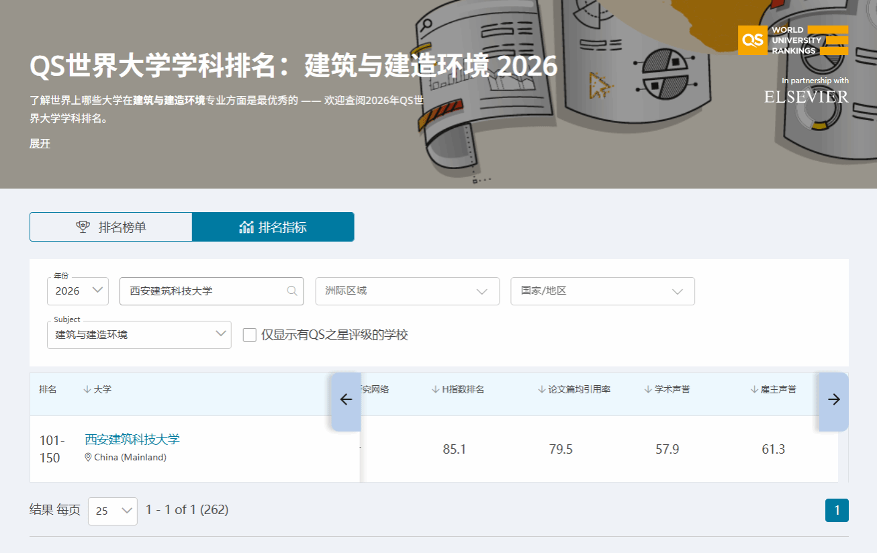The image size is (877, 553).
Task: Open 西安建筑科技大学 university link
Action: click(x=132, y=440)
